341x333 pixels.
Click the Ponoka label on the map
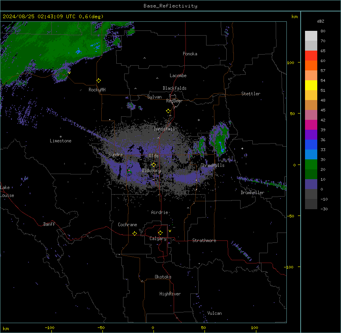[x=190, y=54]
